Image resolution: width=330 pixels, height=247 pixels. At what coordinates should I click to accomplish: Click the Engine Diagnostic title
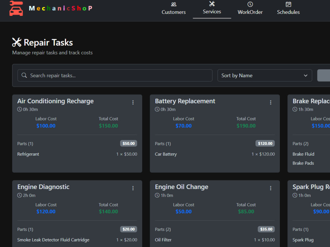click(43, 187)
